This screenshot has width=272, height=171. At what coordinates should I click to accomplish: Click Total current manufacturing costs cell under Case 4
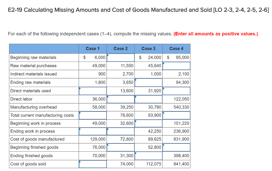coord(176,115)
